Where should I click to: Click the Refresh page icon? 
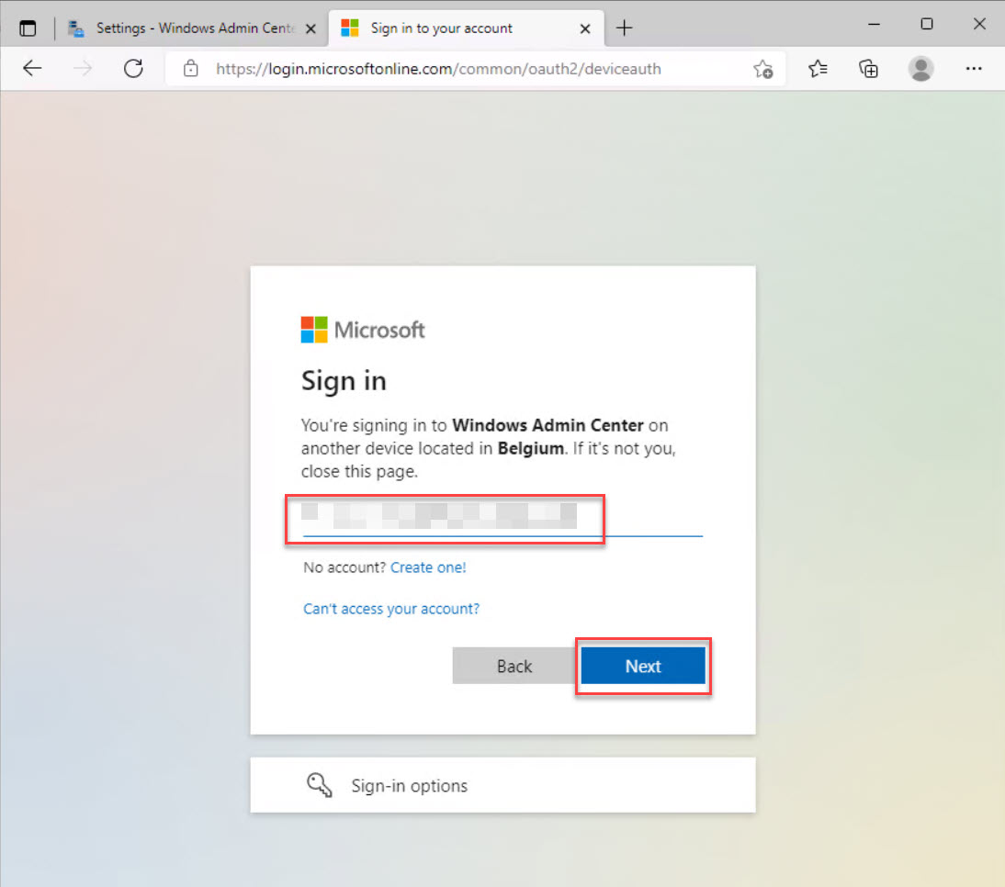pos(133,68)
